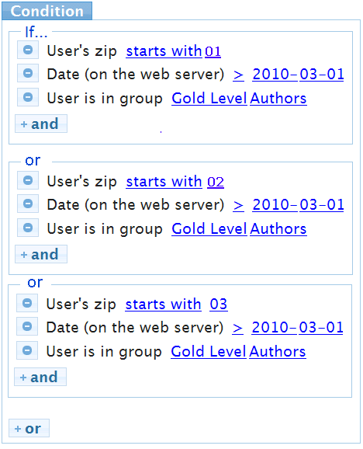Change the '>' date operator in If block

[238, 75]
